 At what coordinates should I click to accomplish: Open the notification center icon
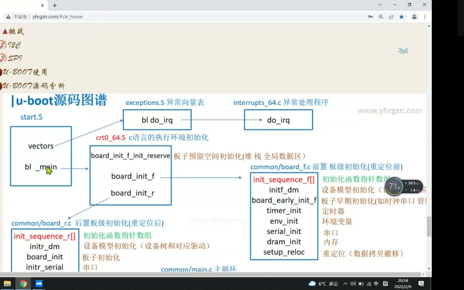point(421,284)
